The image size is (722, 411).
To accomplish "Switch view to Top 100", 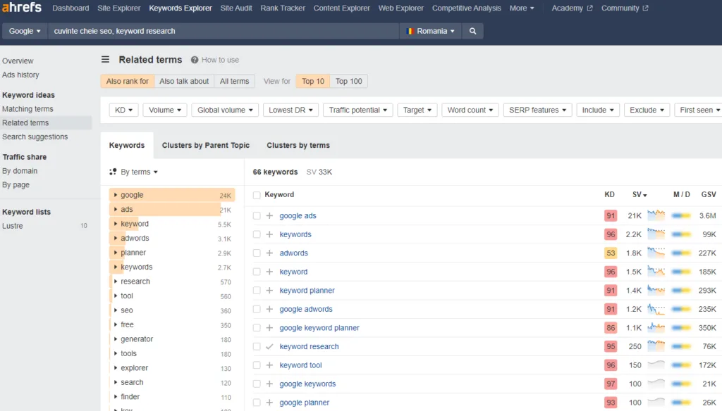I will (348, 81).
